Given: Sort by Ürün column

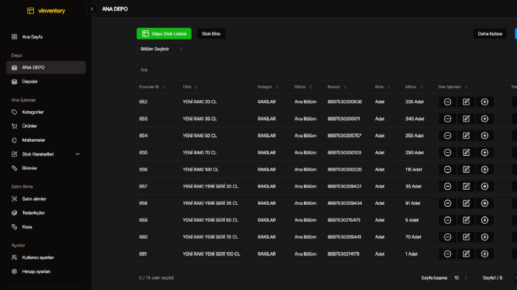Looking at the screenshot, I should pyautogui.click(x=190, y=86).
